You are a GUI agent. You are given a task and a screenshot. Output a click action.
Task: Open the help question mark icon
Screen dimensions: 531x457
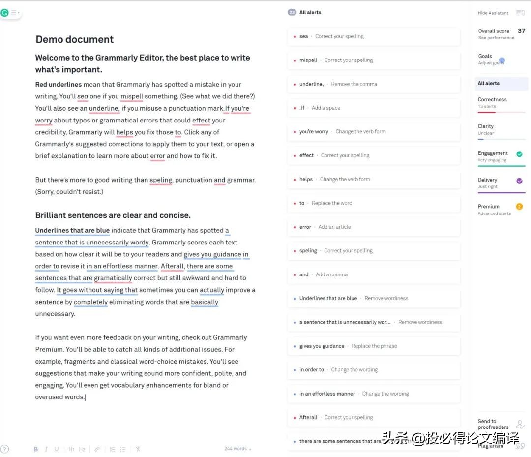pos(4,449)
